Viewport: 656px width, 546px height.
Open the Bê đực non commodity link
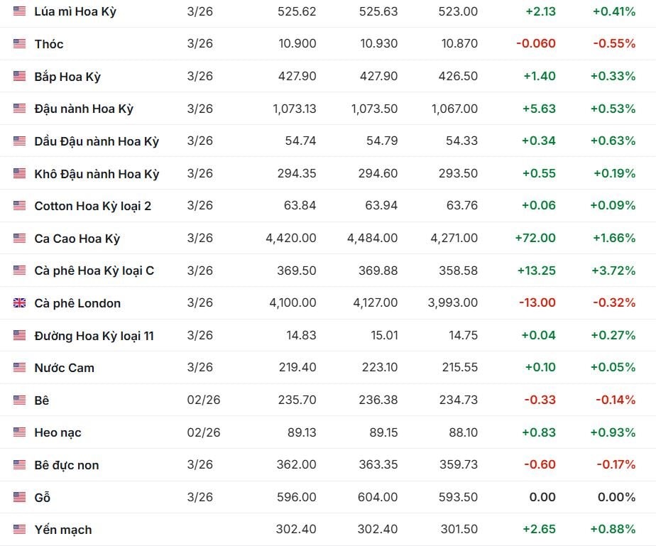click(x=67, y=465)
